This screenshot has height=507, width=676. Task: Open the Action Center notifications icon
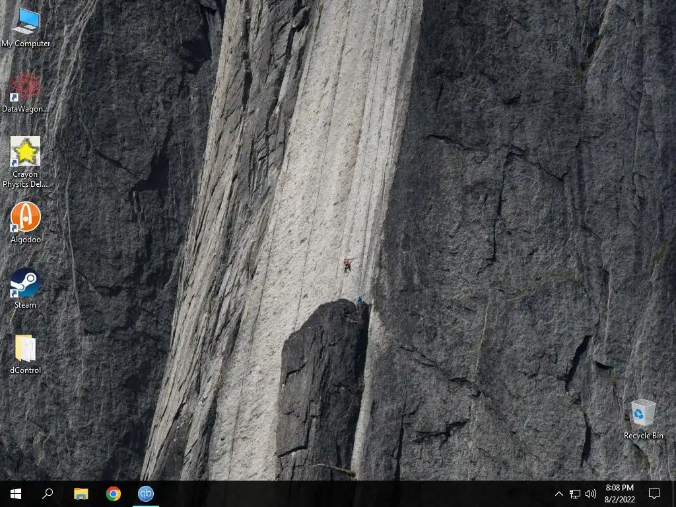[654, 494]
